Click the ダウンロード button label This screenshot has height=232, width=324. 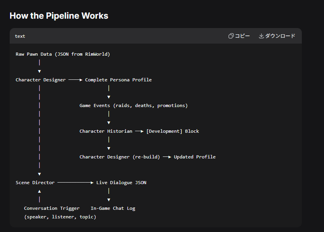coord(280,36)
